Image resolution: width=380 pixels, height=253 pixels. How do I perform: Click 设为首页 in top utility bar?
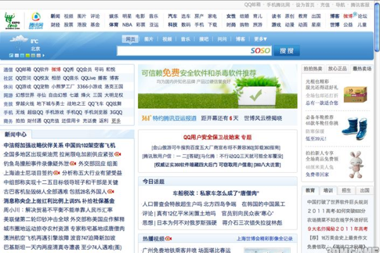pyautogui.click(x=305, y=4)
